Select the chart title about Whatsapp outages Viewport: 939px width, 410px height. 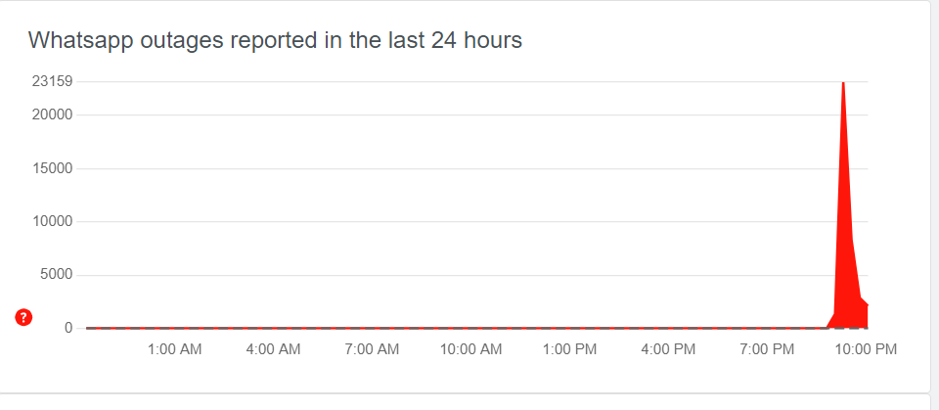click(275, 41)
